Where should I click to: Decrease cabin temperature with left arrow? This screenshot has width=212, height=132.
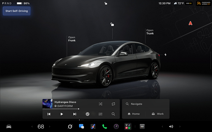click(x=32, y=126)
